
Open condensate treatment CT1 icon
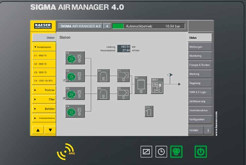[149, 111]
